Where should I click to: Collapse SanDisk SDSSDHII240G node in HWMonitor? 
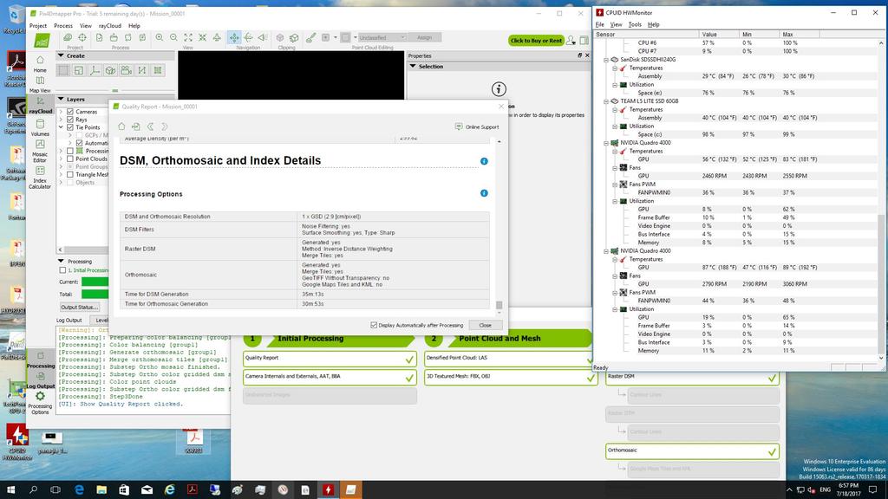pyautogui.click(x=606, y=60)
